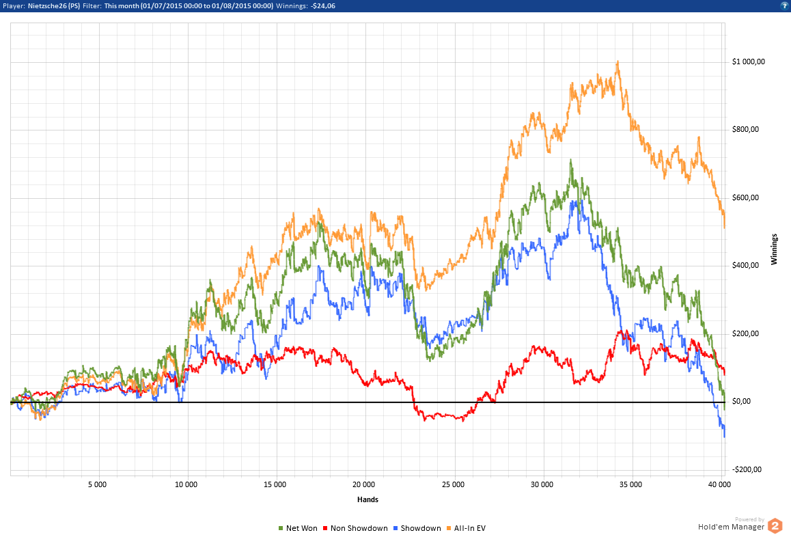
Task: Click the vertical Winnings axis title
Action: (774, 249)
